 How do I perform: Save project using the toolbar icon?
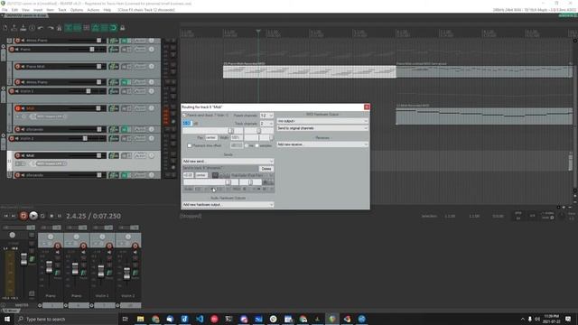[23, 28]
